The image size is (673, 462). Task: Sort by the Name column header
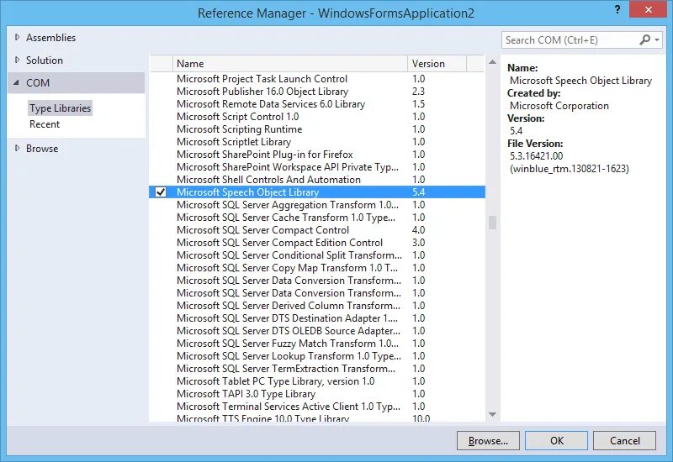289,64
